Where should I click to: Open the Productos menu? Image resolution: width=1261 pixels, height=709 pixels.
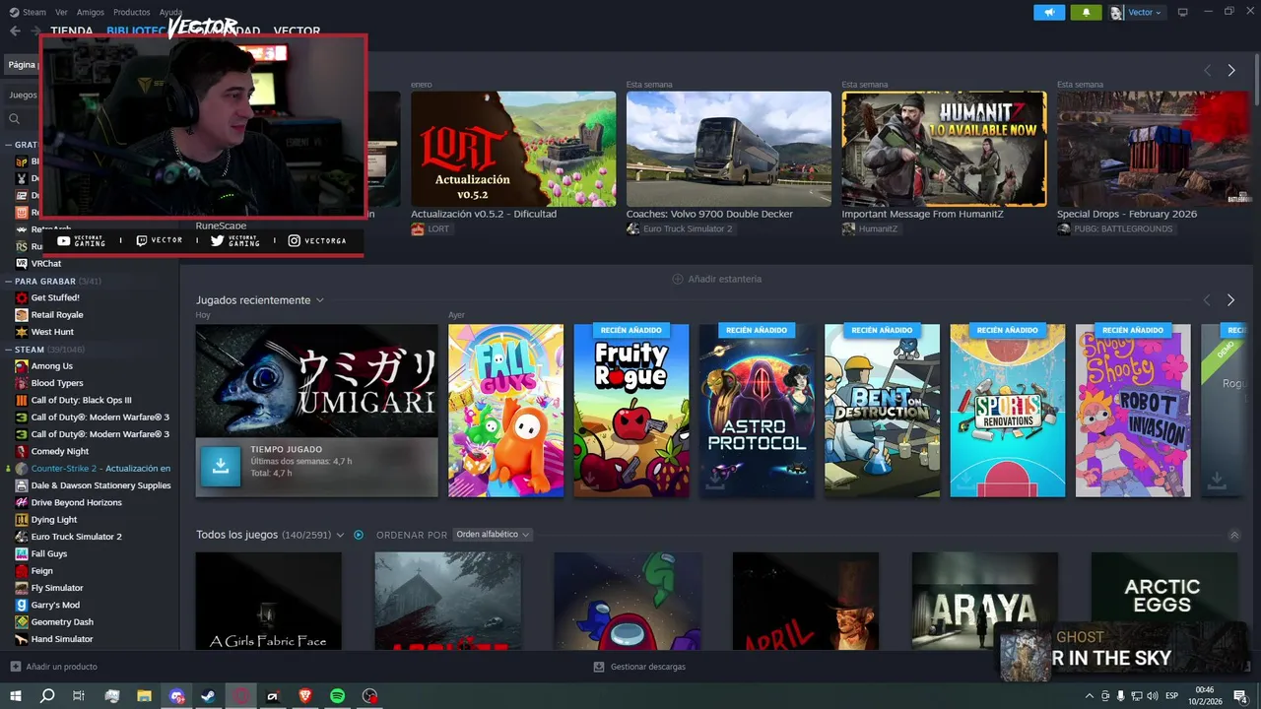132,12
